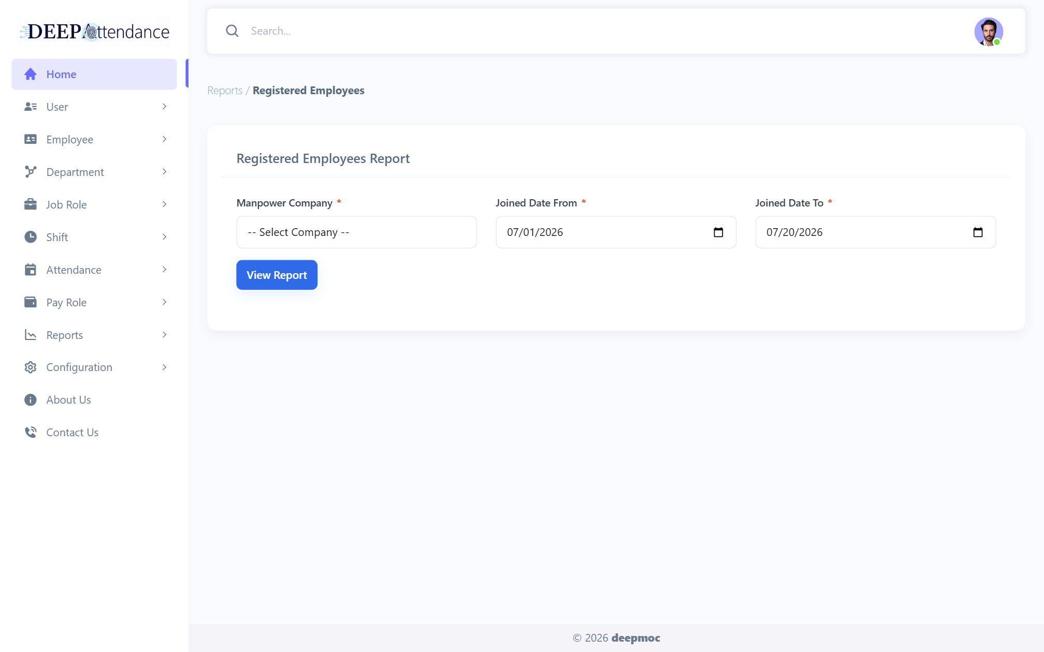1044x652 pixels.
Task: Open the Contact Us page
Action: click(94, 432)
